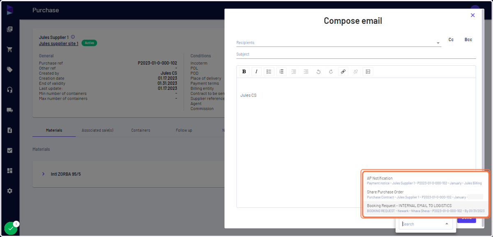
Task: Insert a link using the link icon
Action: 343,71
